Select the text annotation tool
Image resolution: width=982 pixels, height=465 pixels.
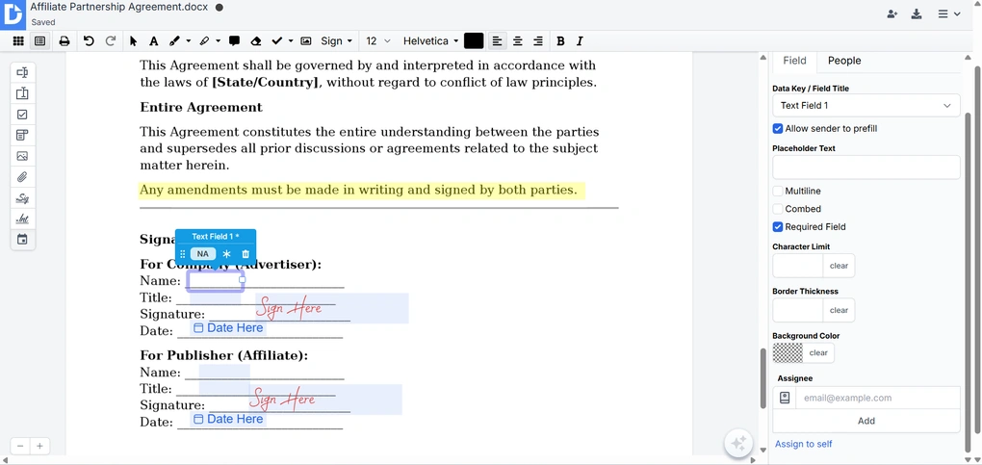[153, 40]
